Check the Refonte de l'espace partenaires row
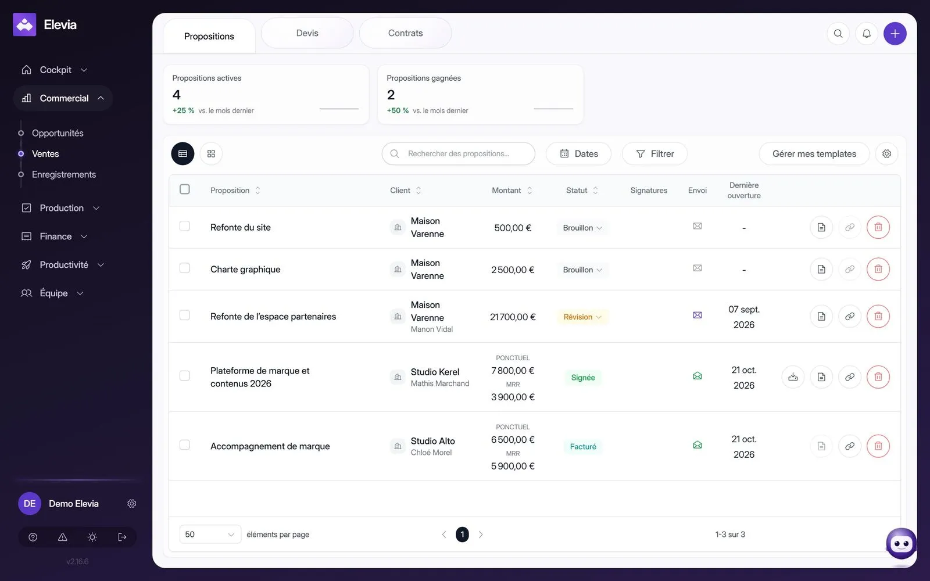Screen dimensions: 930x581 pyautogui.click(x=185, y=315)
